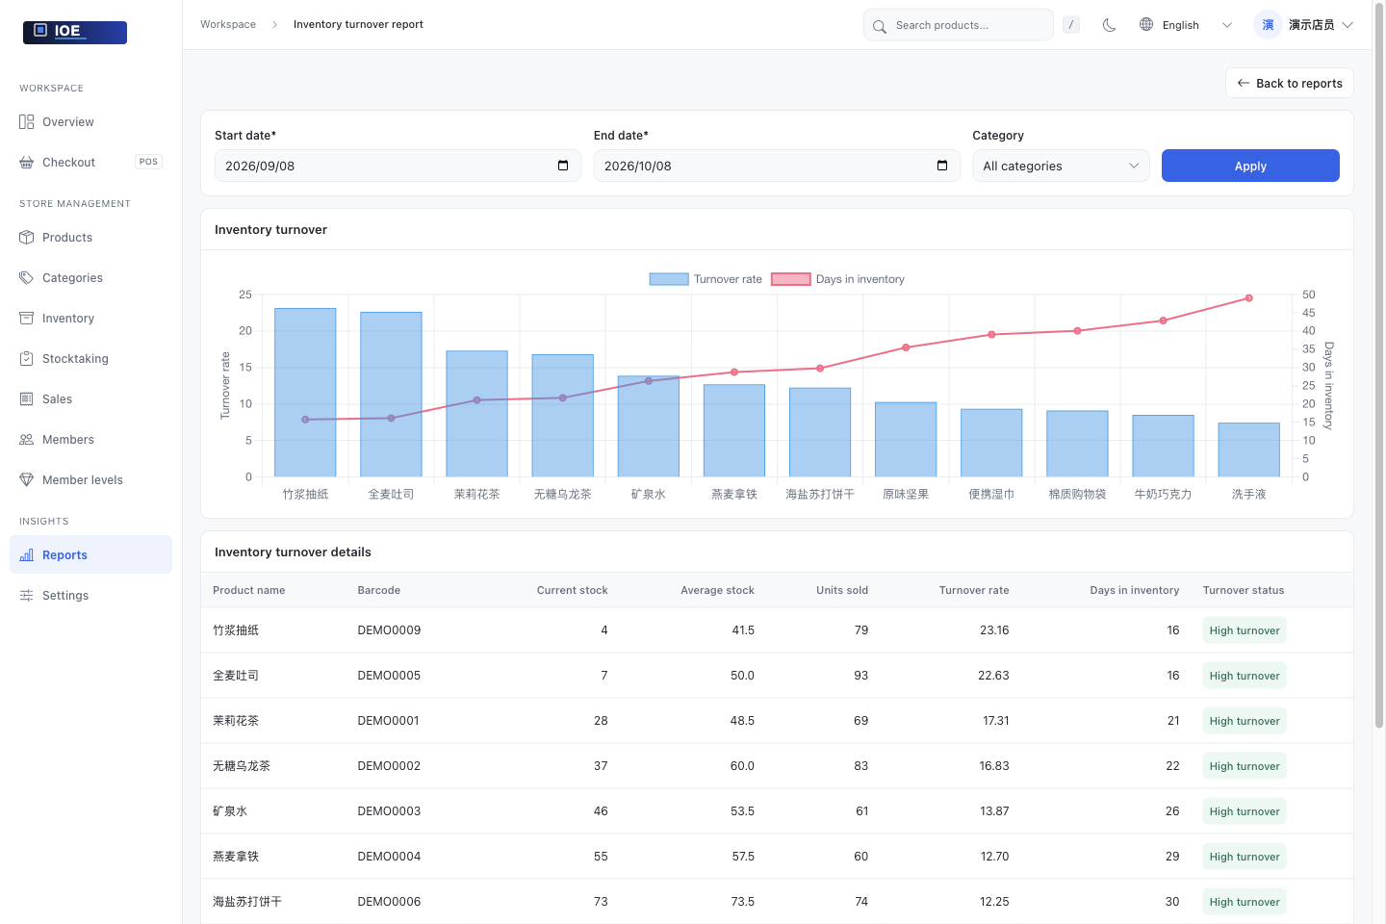Open the End date calendar picker

coord(942,166)
